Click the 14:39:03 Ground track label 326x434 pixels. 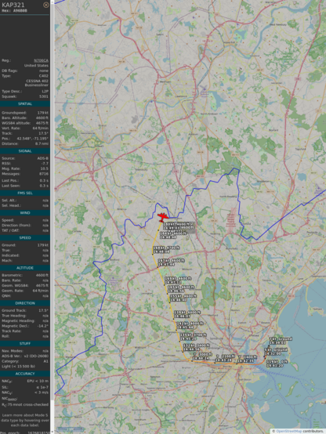(x=281, y=341)
